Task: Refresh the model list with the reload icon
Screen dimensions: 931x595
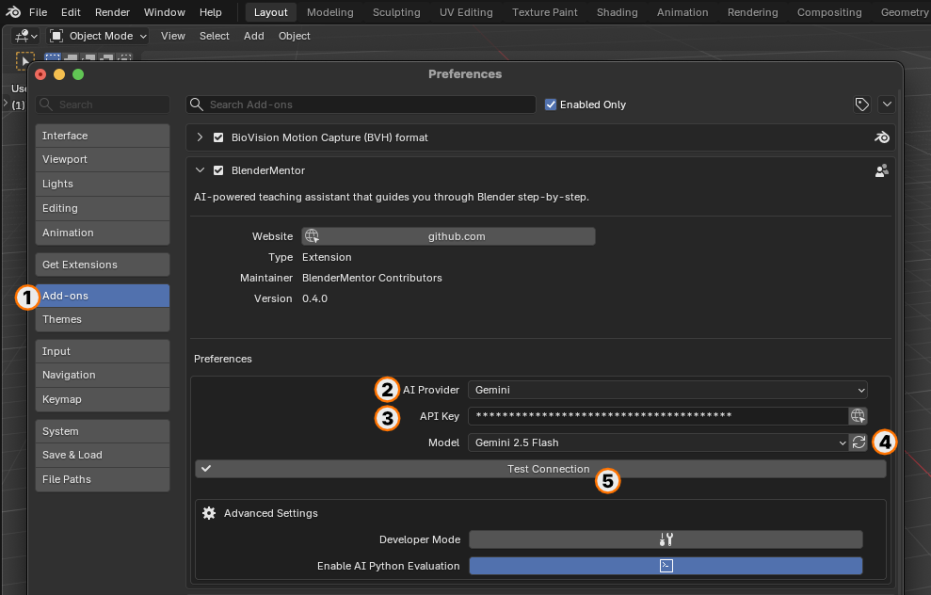Action: click(859, 442)
